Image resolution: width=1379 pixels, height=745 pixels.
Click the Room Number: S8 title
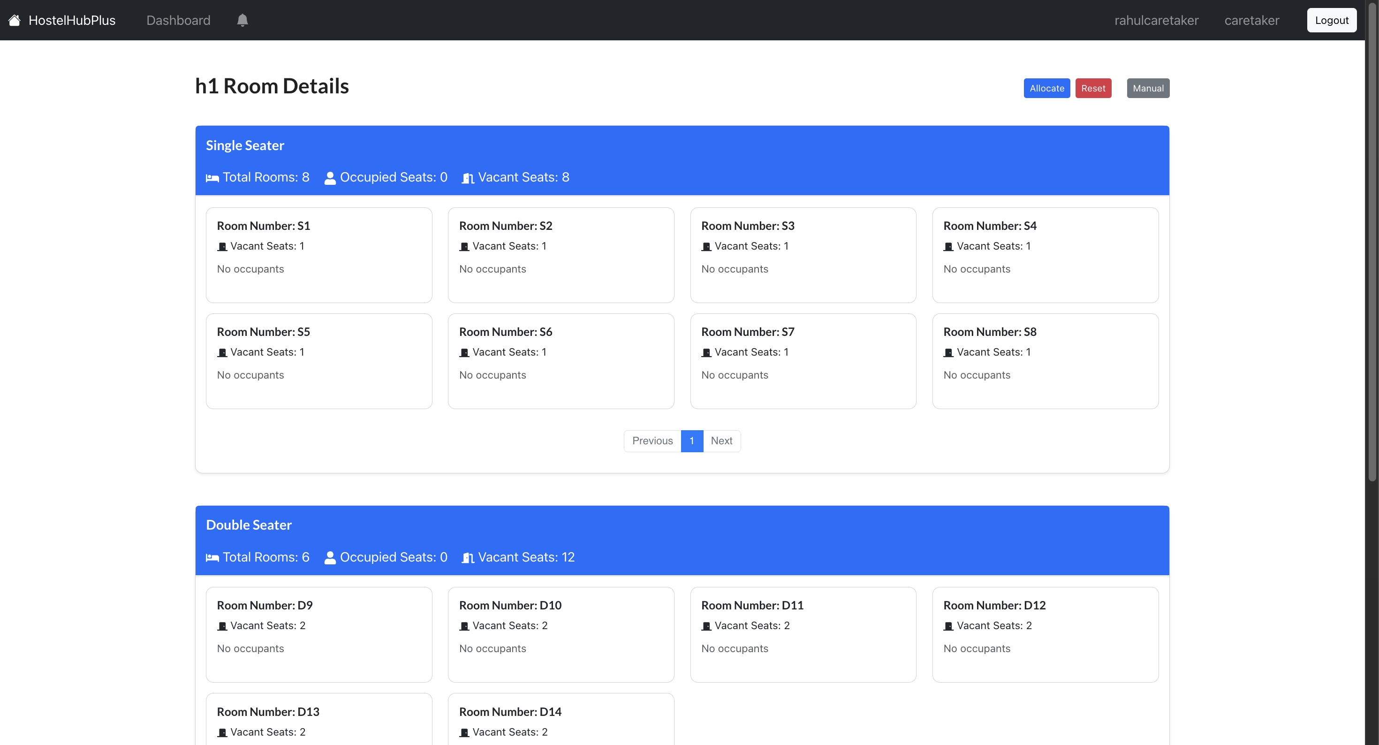990,332
